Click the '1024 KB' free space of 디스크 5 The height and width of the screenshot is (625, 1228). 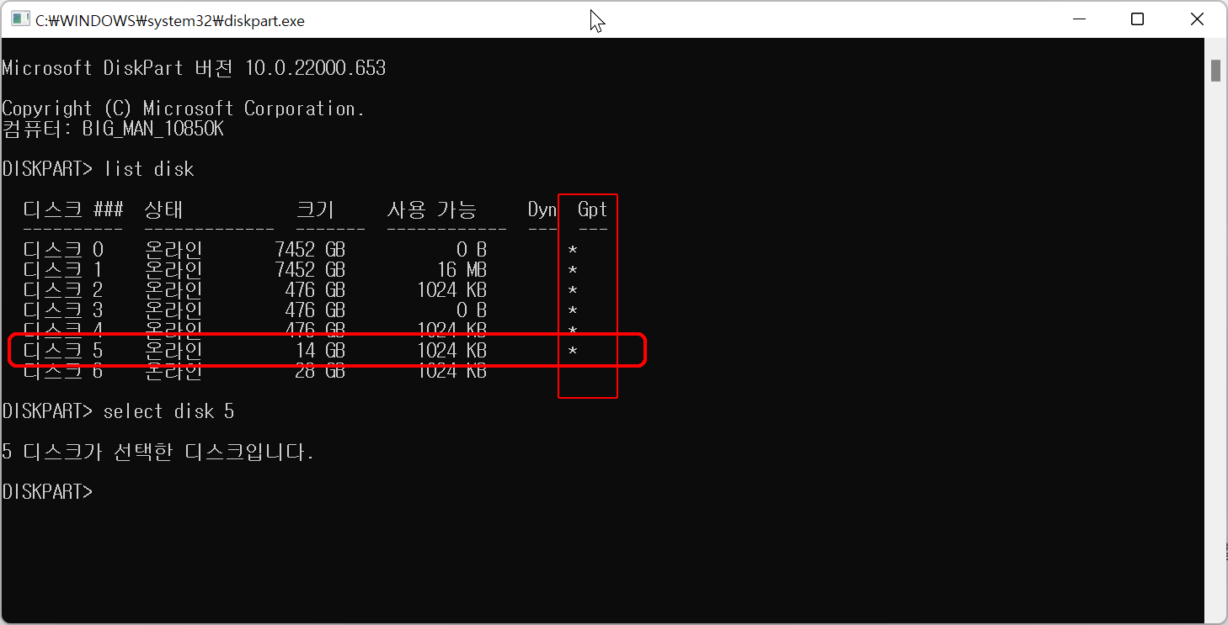coord(451,351)
